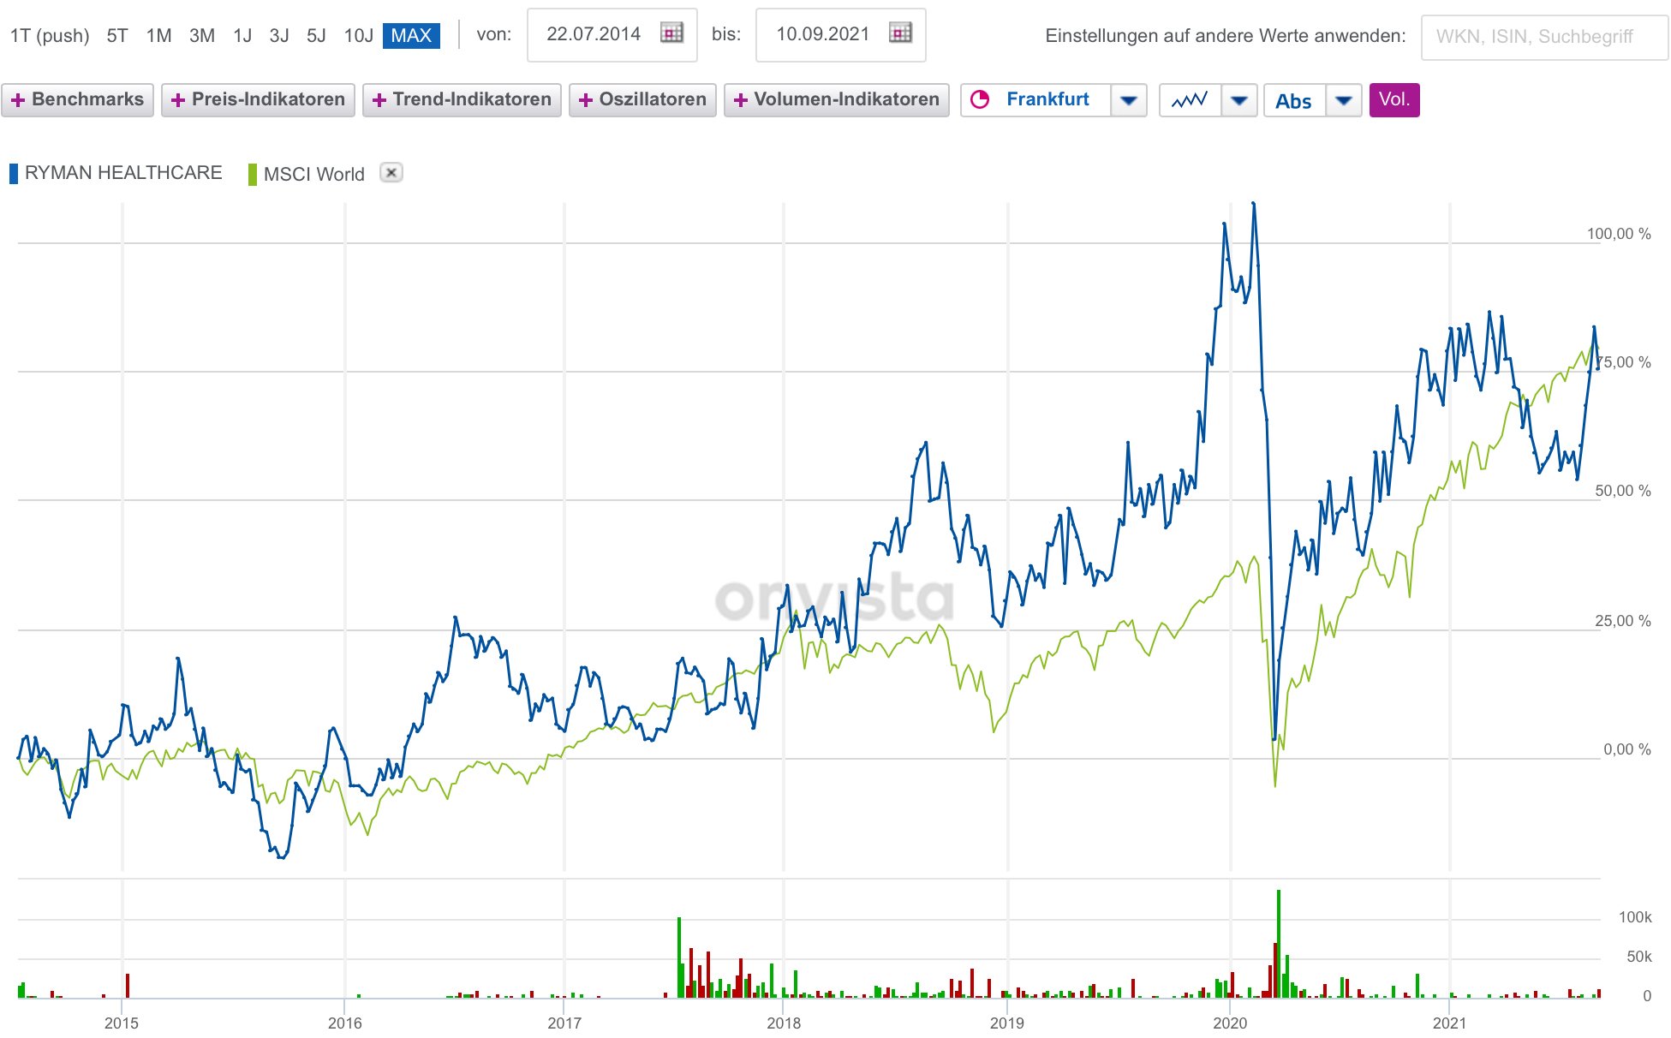Select the 3M time range tab

(202, 35)
